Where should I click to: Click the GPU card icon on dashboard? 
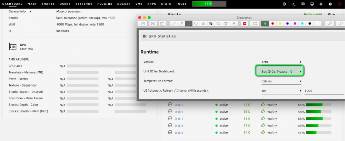pyautogui.click(x=12, y=47)
